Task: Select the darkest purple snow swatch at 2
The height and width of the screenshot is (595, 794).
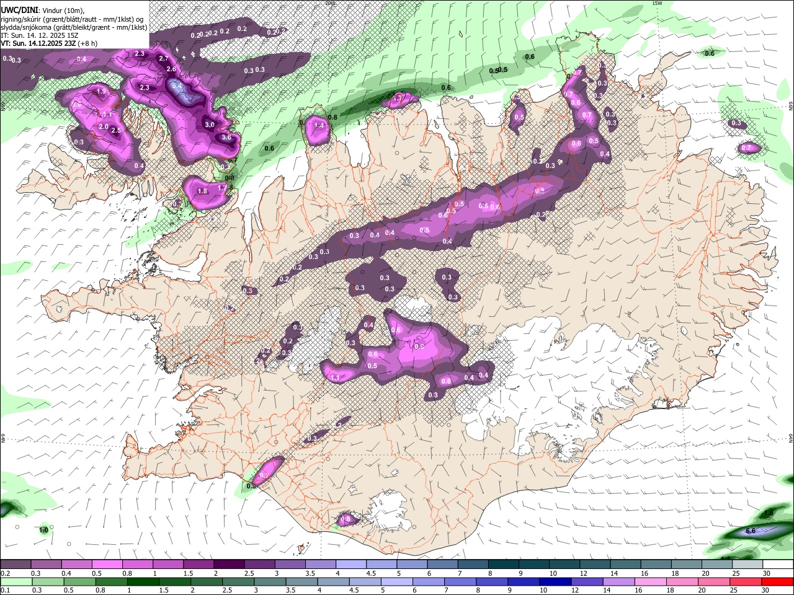Action: tap(228, 565)
